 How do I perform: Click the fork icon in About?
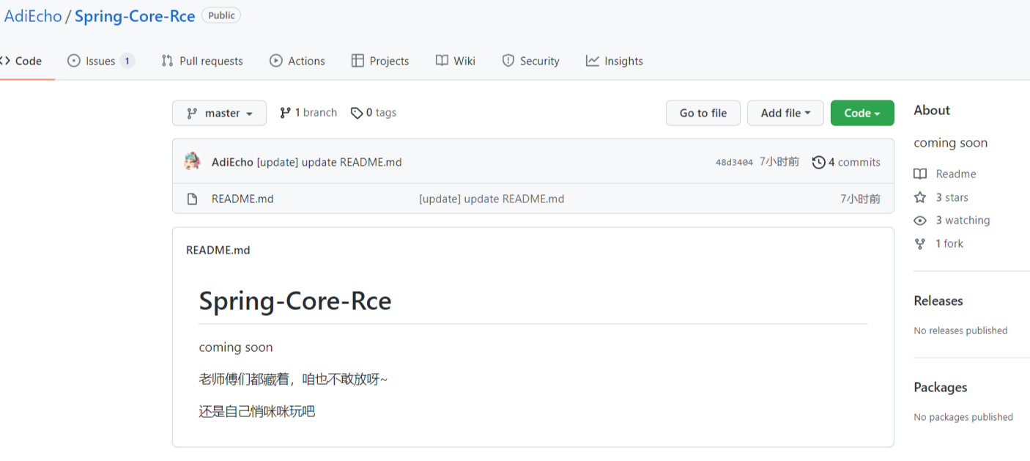pos(920,243)
